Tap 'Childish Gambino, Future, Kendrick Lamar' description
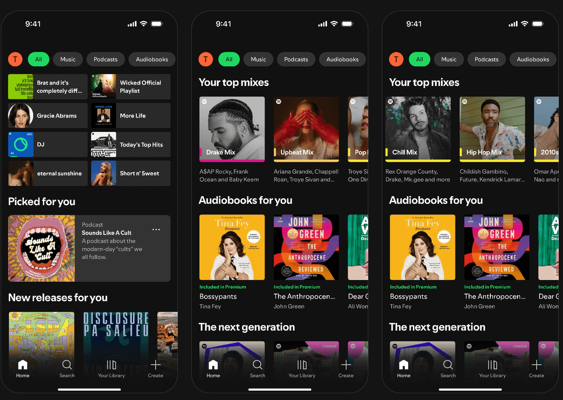The width and height of the screenshot is (563, 400). pyautogui.click(x=493, y=176)
